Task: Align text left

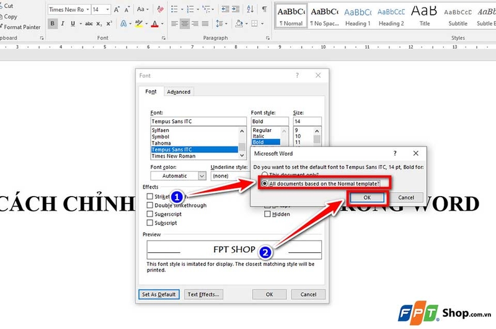Action: [x=174, y=23]
